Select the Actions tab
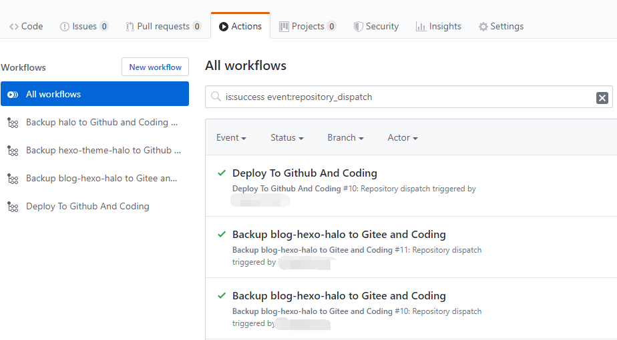The width and height of the screenshot is (617, 340). (240, 27)
